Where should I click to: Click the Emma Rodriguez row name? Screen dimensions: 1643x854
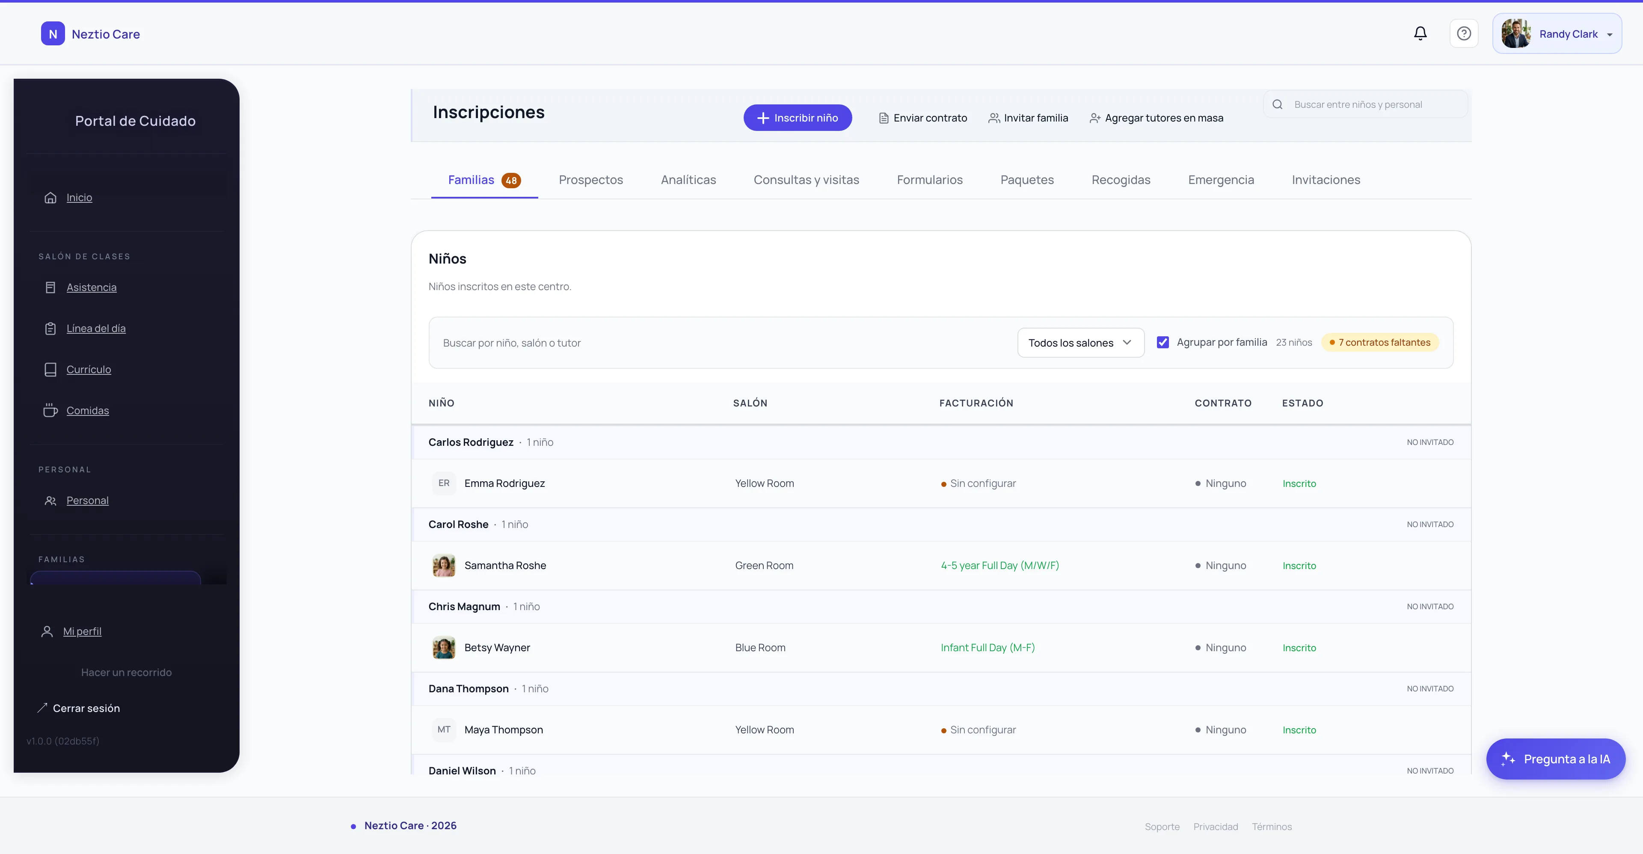point(504,483)
